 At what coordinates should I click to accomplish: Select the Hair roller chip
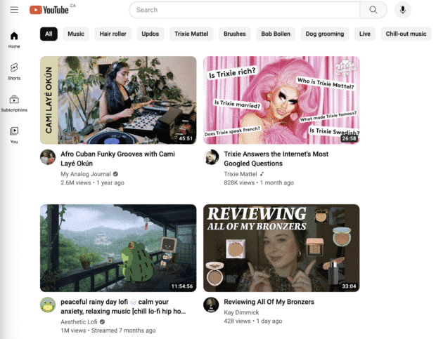[x=113, y=34]
